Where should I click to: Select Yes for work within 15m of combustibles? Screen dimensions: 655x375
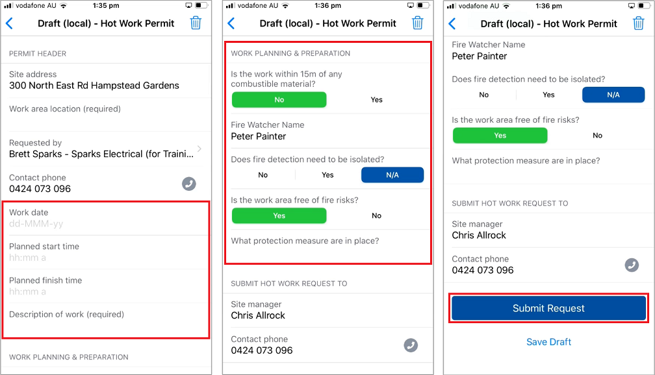coord(377,100)
